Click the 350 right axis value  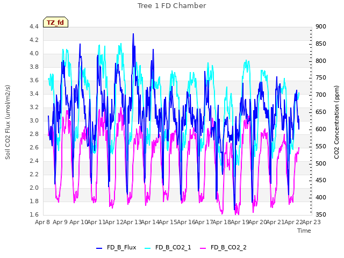[321, 214]
